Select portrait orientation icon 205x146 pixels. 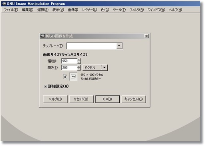pyautogui.click(x=65, y=77)
